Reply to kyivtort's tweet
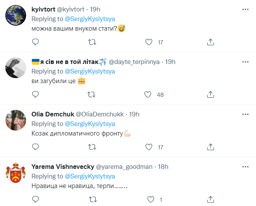The height and width of the screenshot is (206, 256). point(35,42)
